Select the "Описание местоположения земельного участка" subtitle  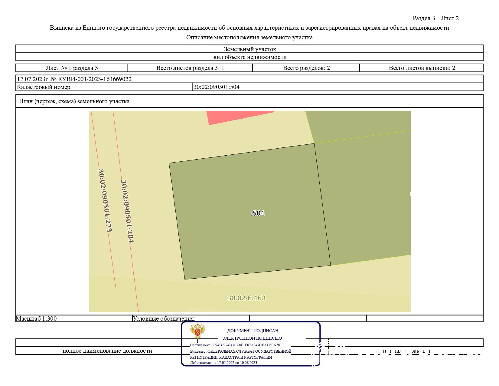click(249, 37)
